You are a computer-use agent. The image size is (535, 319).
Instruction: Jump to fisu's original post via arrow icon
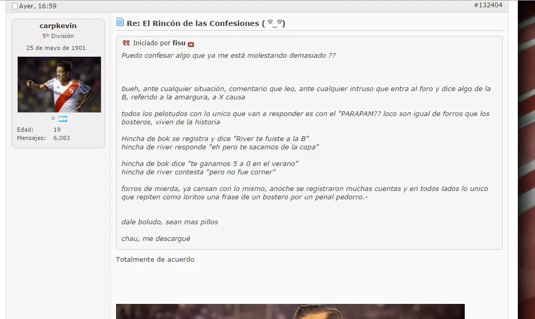coord(191,44)
